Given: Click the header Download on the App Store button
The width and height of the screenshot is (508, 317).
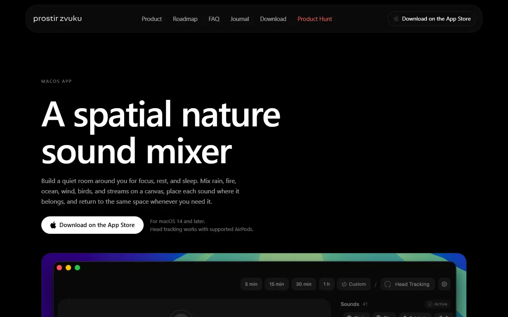Looking at the screenshot, I should click(x=432, y=19).
